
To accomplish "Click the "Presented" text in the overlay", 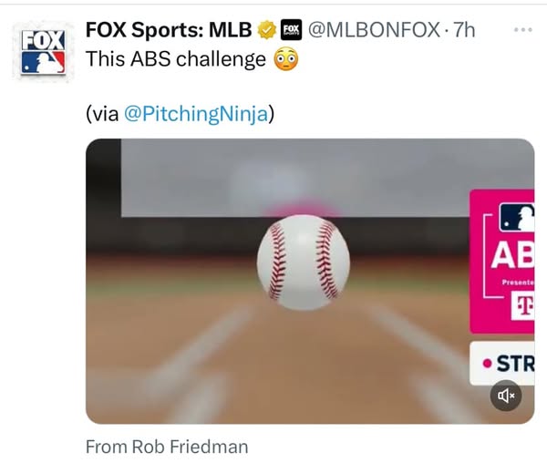I will (518, 283).
